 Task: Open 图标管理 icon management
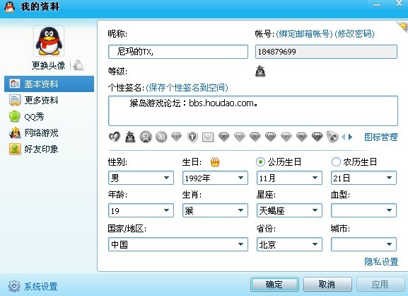click(x=381, y=137)
